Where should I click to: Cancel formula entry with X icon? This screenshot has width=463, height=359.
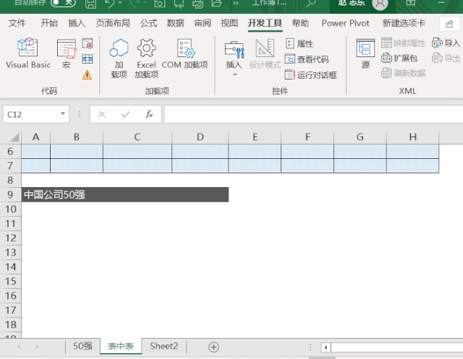point(102,114)
